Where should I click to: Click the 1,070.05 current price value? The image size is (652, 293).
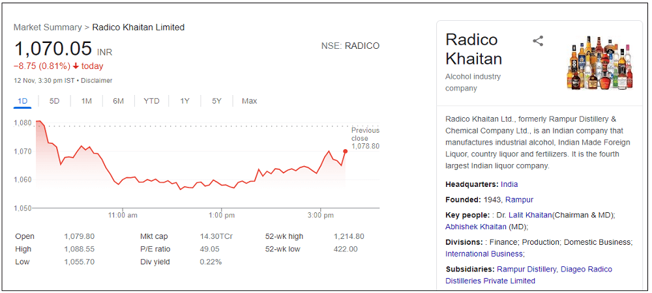tap(53, 49)
